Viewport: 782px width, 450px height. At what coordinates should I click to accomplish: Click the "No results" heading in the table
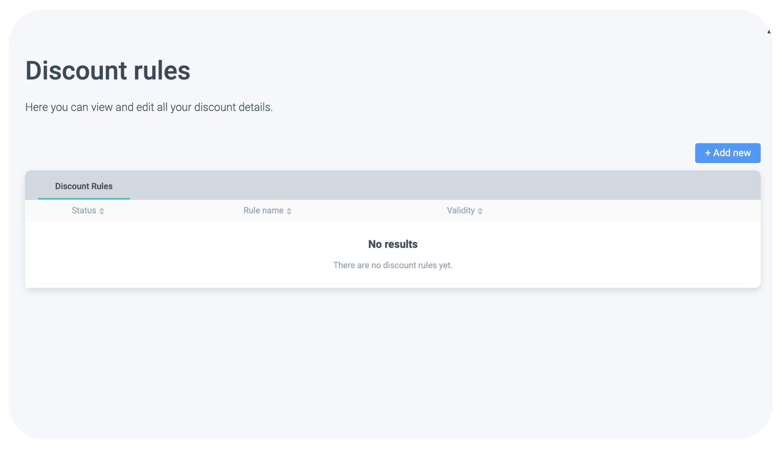[393, 244]
